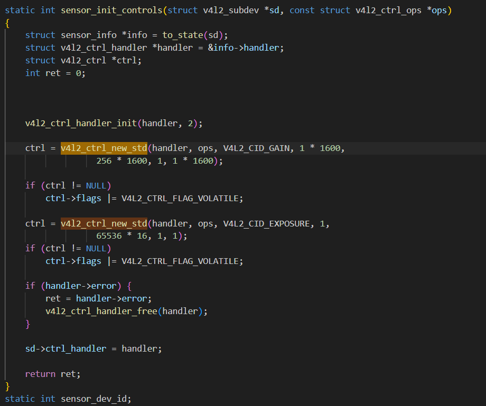486x406 pixels.
Task: Click the V4L2_CID_EXPOSURE constant
Action: pyautogui.click(x=266, y=224)
